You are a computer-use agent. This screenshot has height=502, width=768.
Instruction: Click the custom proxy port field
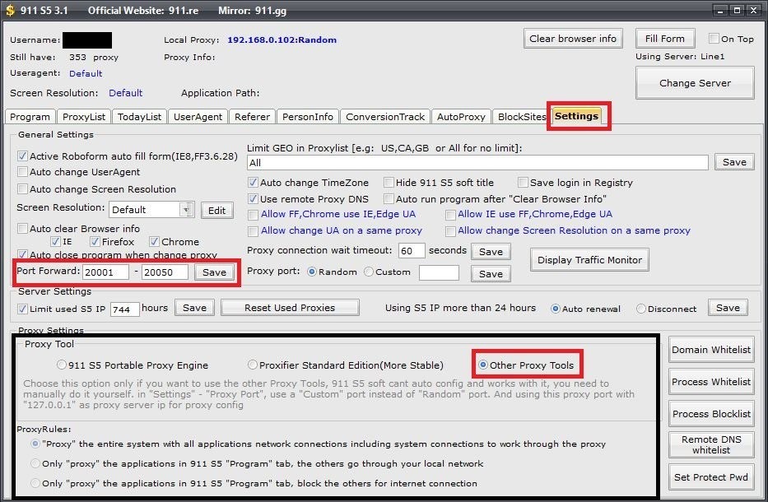click(439, 272)
